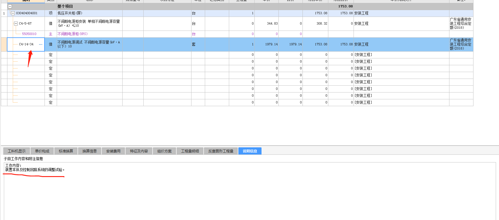Click 安装工程 in the 030404004001 row
The image size is (499, 220).
pos(361,13)
